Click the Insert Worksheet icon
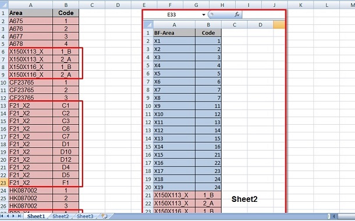 click(x=104, y=216)
